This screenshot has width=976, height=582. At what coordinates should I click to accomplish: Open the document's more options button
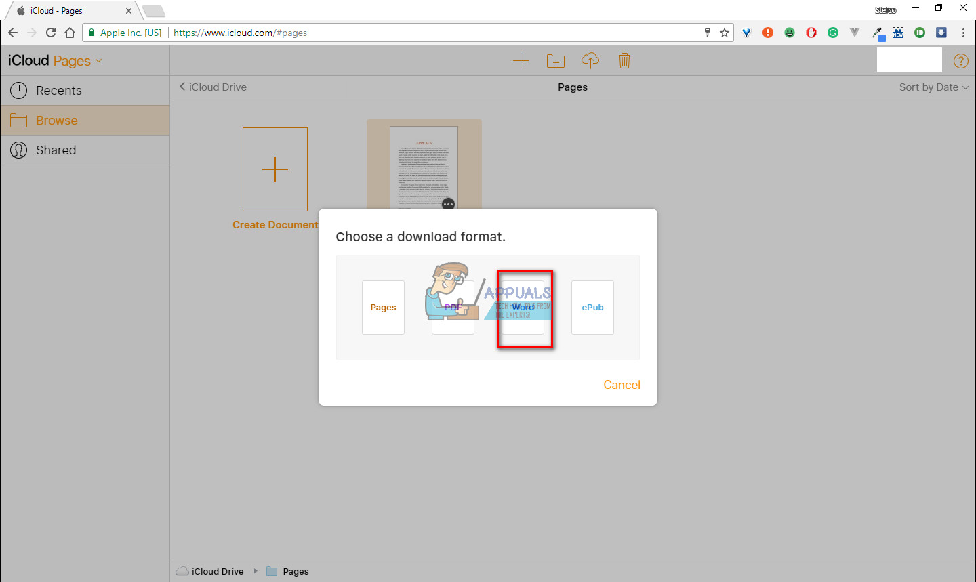(448, 203)
